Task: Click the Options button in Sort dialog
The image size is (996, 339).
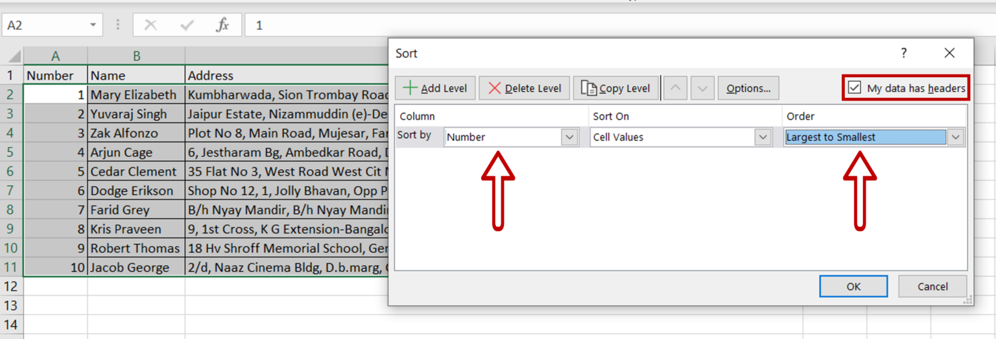Action: point(748,88)
